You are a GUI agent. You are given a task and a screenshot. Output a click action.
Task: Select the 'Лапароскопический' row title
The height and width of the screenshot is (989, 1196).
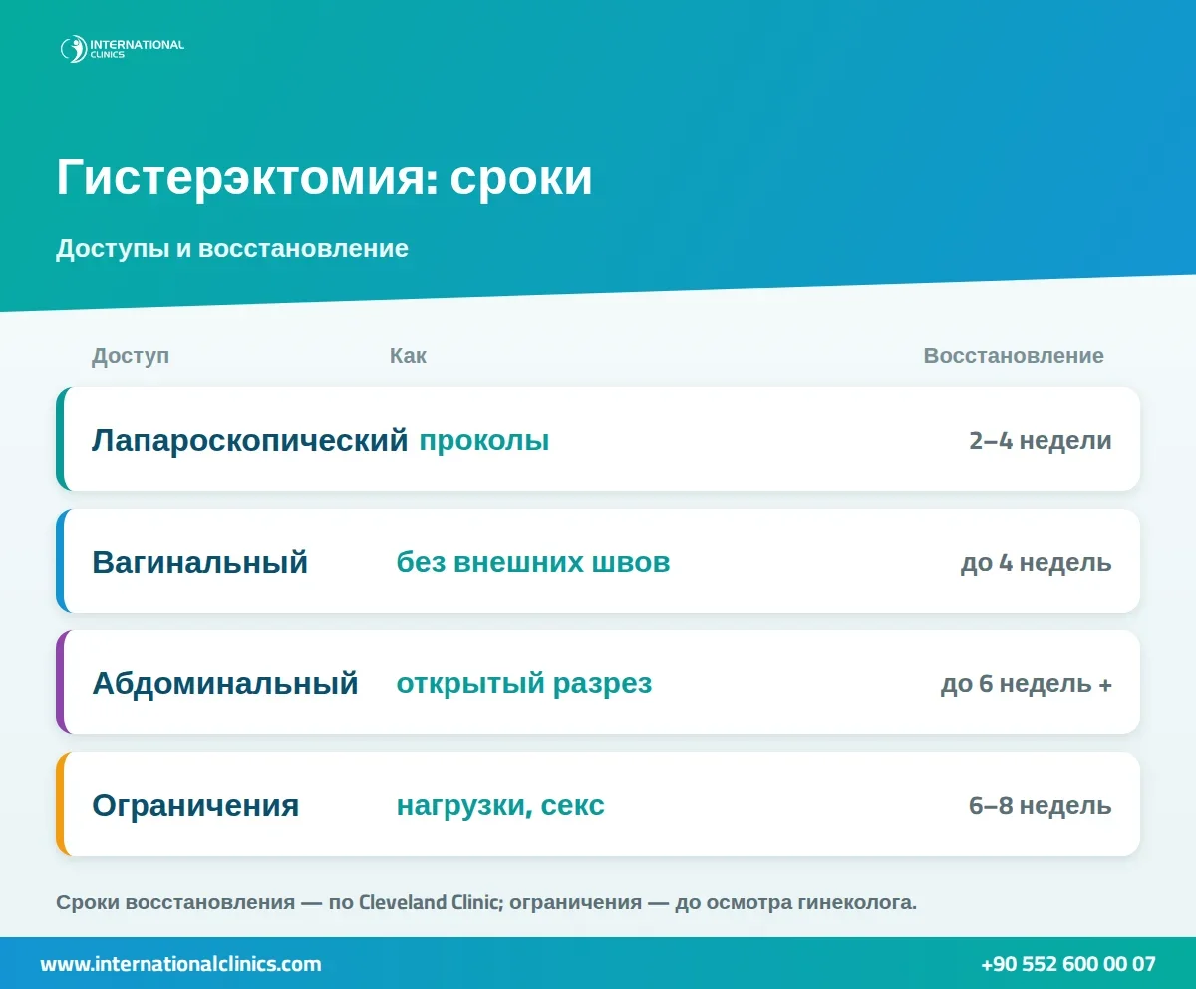tap(250, 440)
